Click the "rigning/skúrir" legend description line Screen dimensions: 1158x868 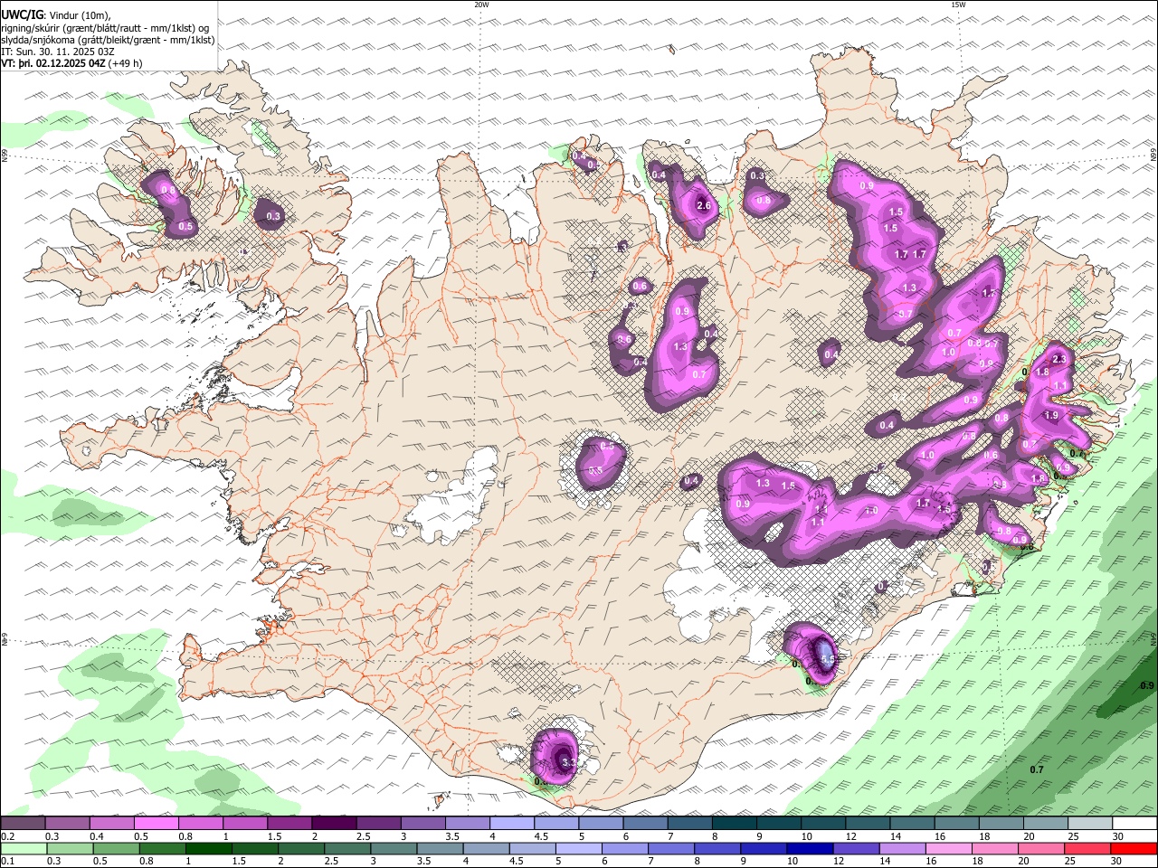[x=105, y=27]
